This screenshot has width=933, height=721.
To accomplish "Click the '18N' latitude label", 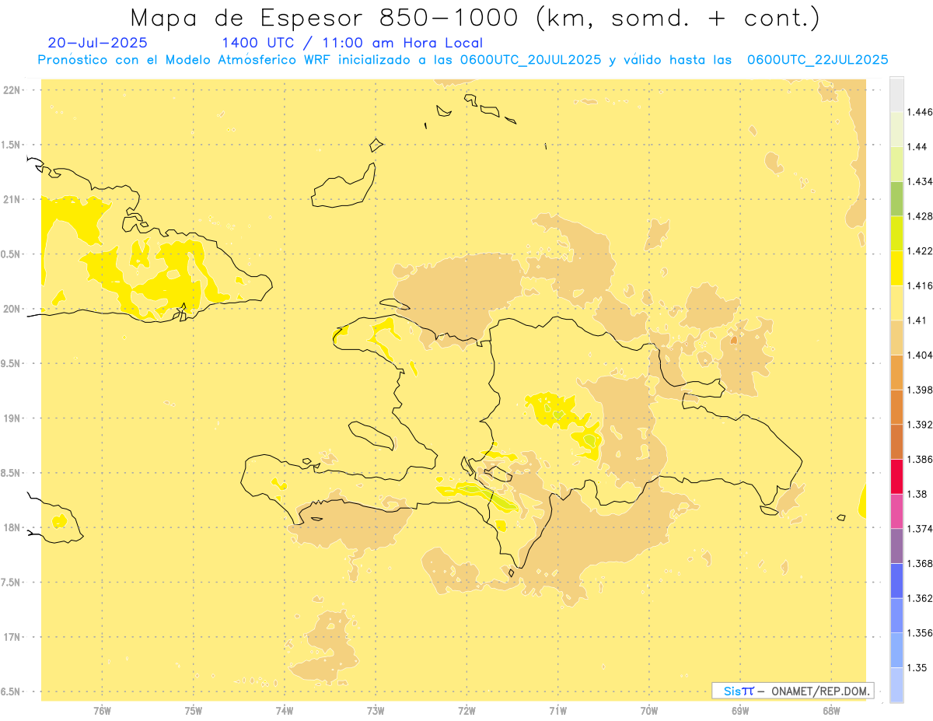I will (x=12, y=527).
